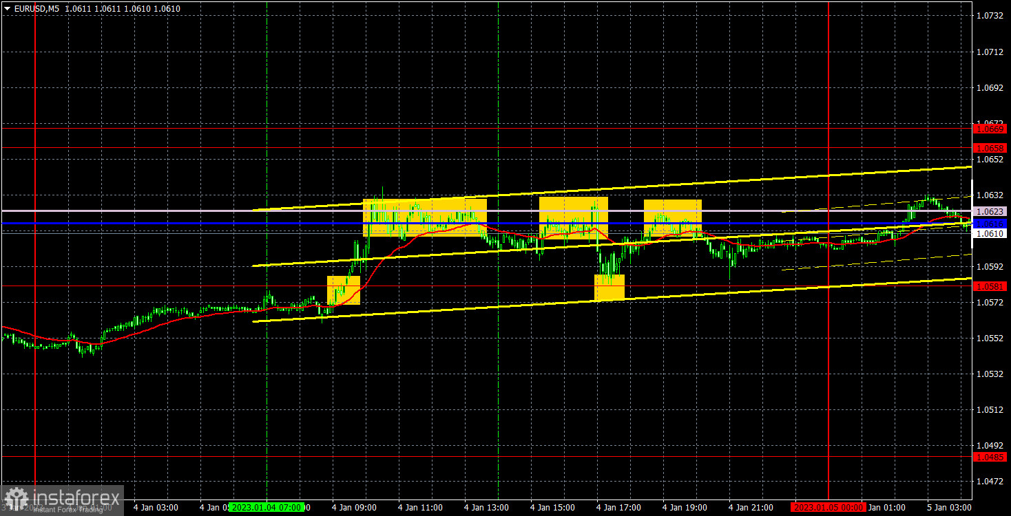This screenshot has height=516, width=1011.
Task: Select the wide yellow rectangle spanning 09:30 to 13:00
Action: (425, 217)
